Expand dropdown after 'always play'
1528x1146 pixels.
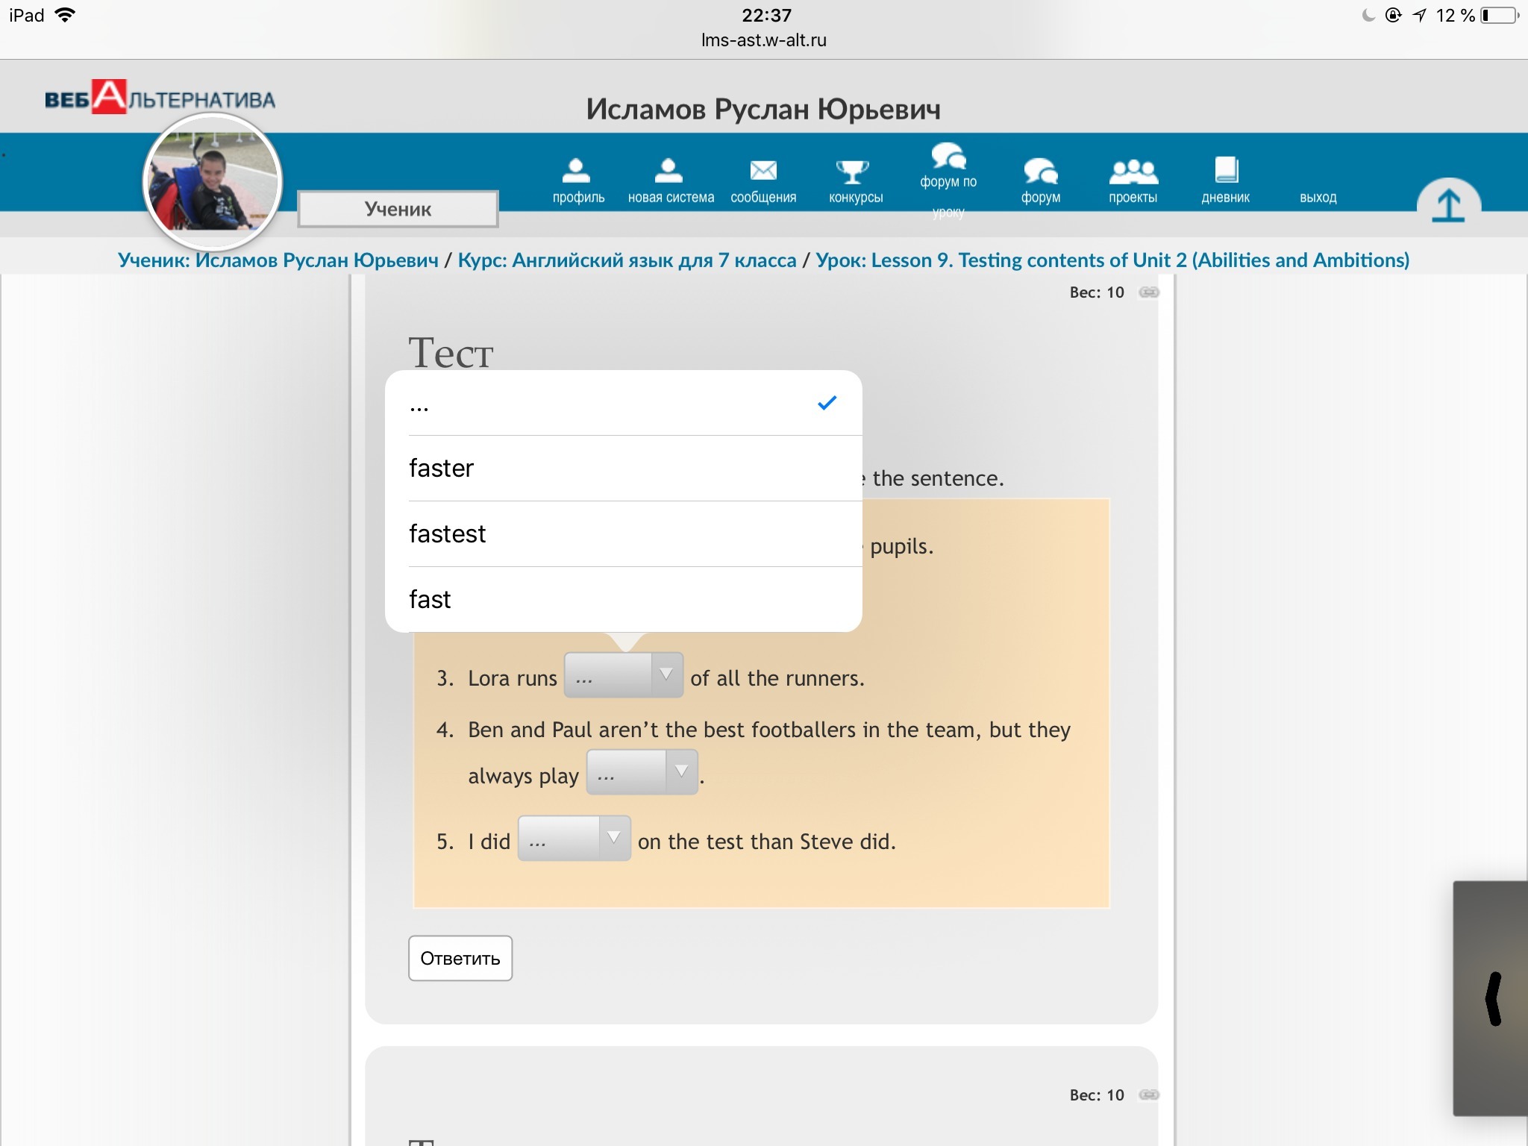click(x=642, y=772)
